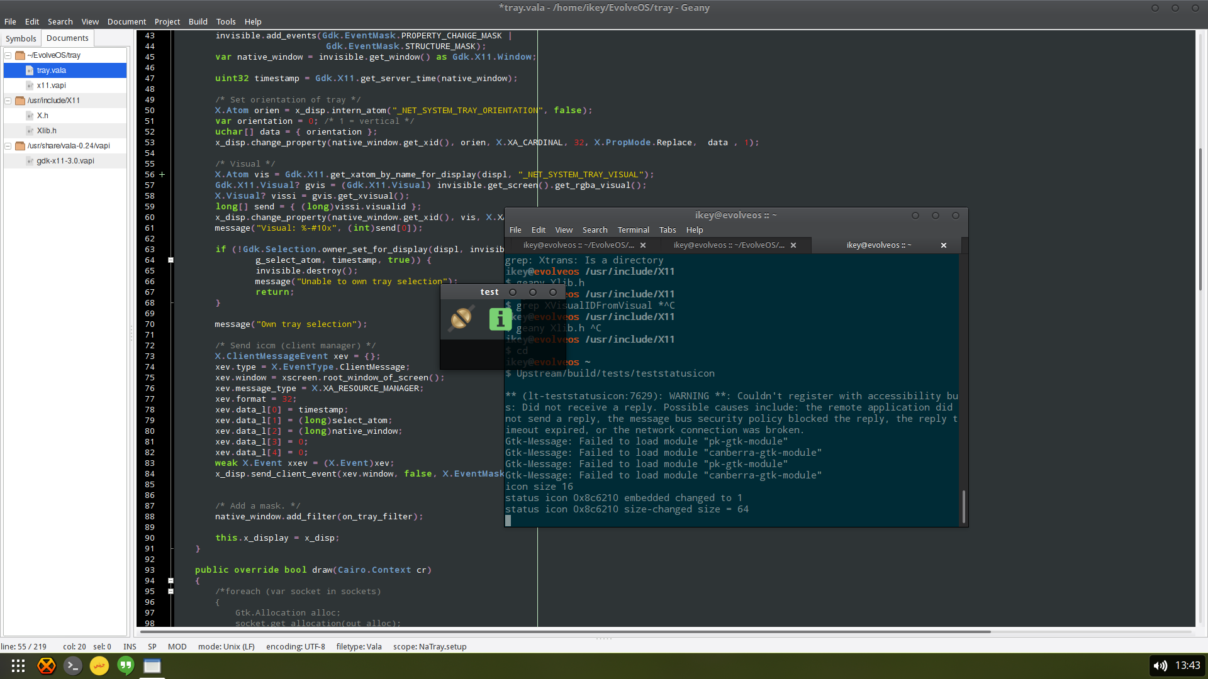Viewport: 1208px width, 679px height.
Task: Click the 'filetype: Vala' status bar entry
Action: [x=359, y=647]
